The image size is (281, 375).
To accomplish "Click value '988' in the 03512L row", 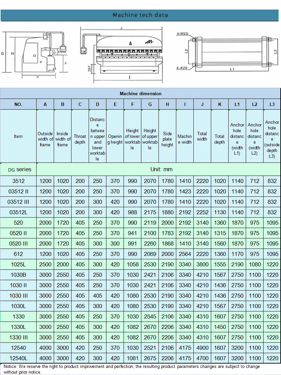I will point(133,212).
